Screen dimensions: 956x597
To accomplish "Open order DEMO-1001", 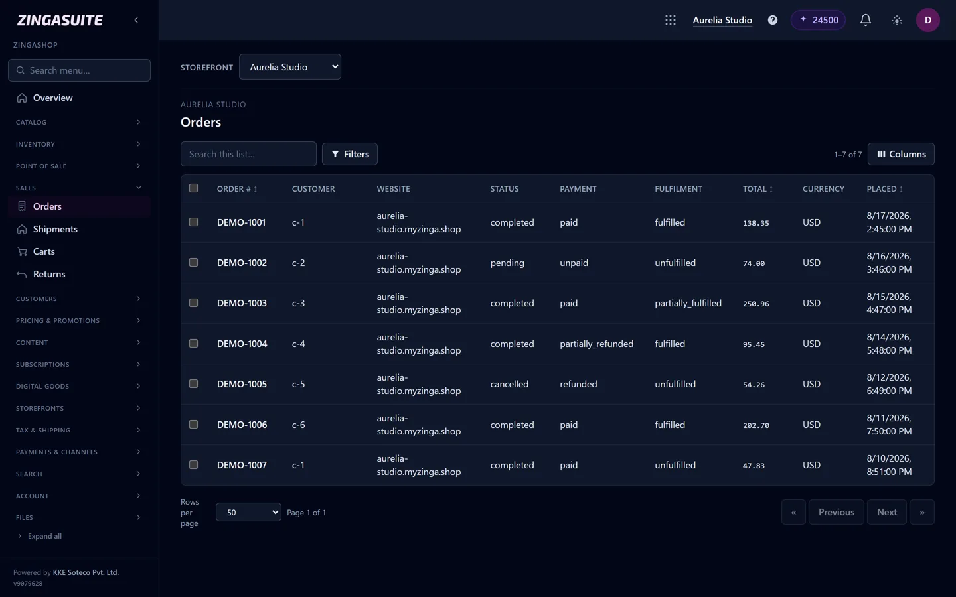I will (x=241, y=222).
